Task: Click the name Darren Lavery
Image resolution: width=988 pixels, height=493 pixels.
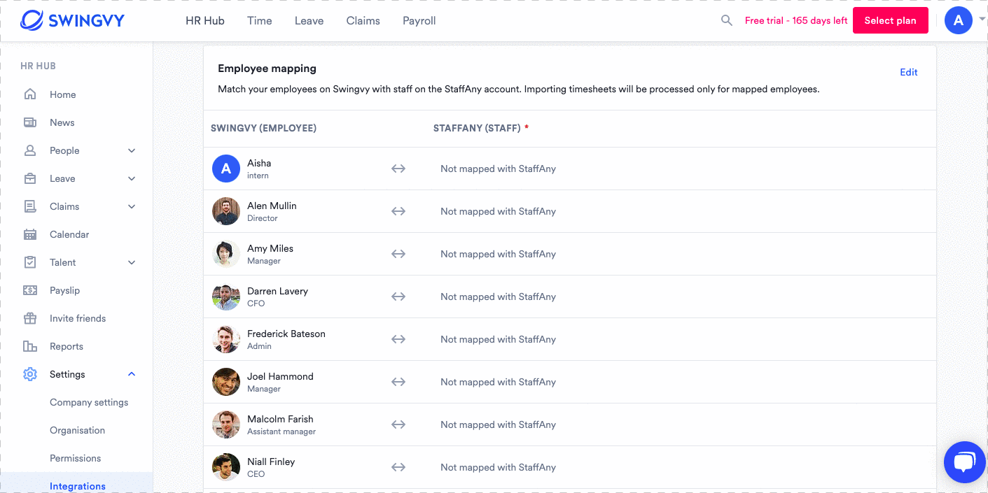Action: (x=277, y=291)
